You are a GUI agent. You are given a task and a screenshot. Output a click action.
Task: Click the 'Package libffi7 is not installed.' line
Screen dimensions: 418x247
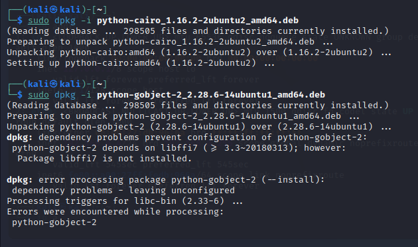[105, 159]
